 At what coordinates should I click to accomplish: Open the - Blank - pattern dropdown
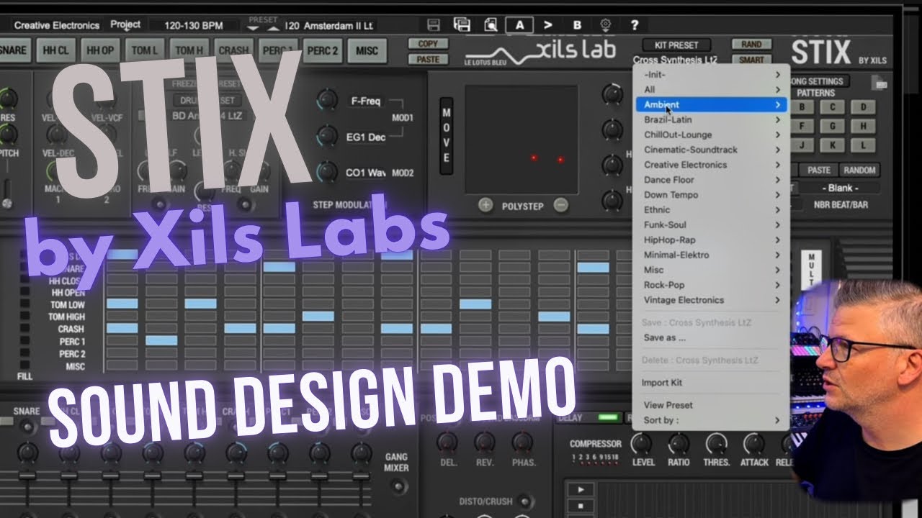coord(840,188)
